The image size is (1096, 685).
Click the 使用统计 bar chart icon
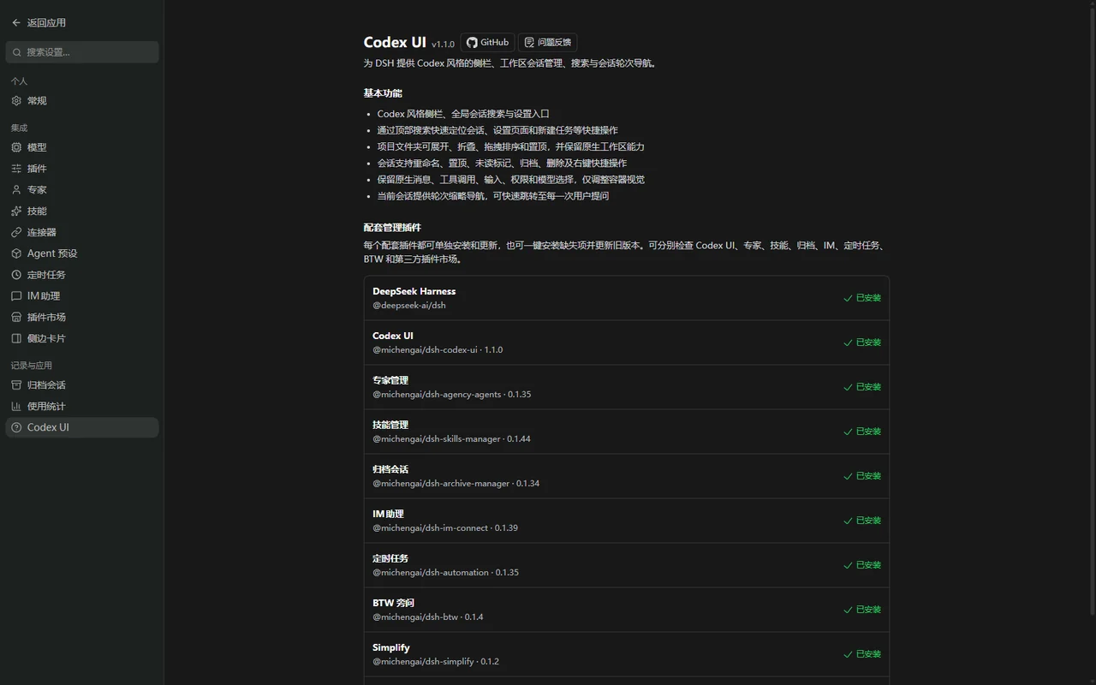16,406
